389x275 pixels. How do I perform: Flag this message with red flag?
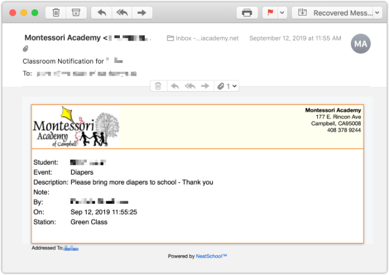(270, 12)
